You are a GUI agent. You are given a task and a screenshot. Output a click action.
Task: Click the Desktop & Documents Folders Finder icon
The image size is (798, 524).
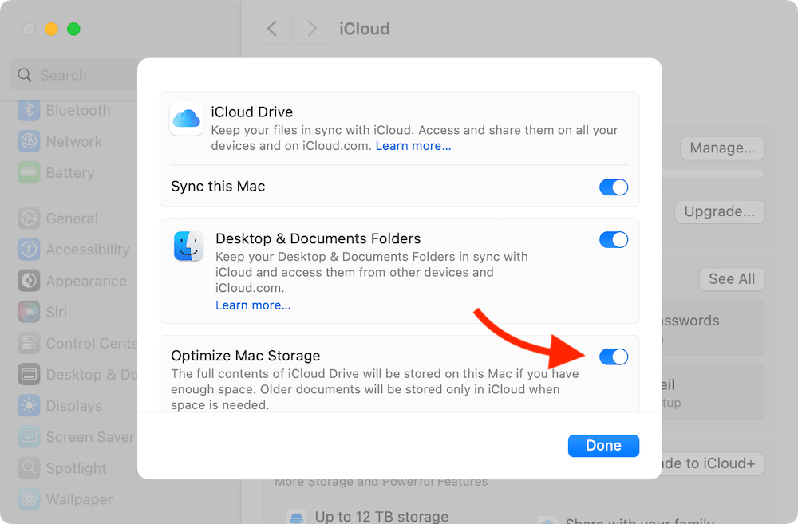coord(188,247)
